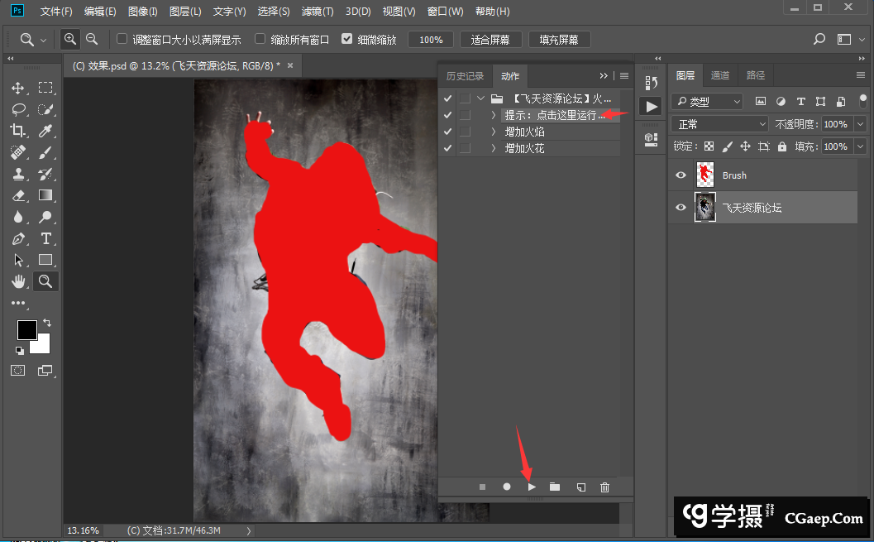The width and height of the screenshot is (874, 542).
Task: Enable the 缩放所有窗口 checkbox
Action: point(260,39)
